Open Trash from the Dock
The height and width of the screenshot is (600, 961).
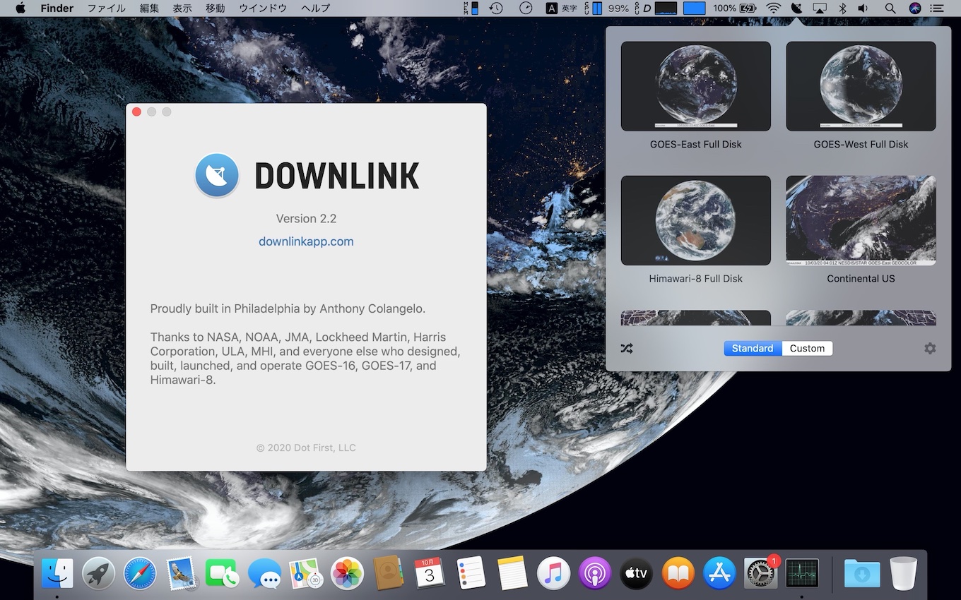[903, 573]
